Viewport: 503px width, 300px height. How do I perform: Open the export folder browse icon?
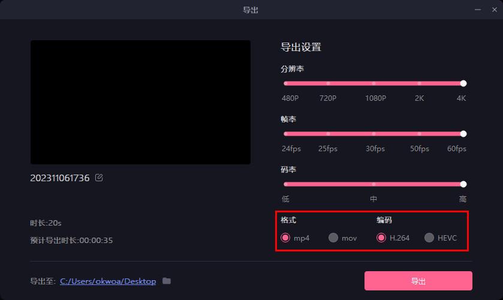tap(167, 281)
